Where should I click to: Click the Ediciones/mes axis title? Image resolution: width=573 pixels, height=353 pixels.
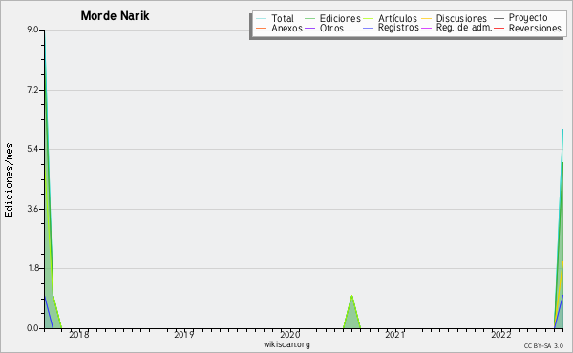point(9,180)
